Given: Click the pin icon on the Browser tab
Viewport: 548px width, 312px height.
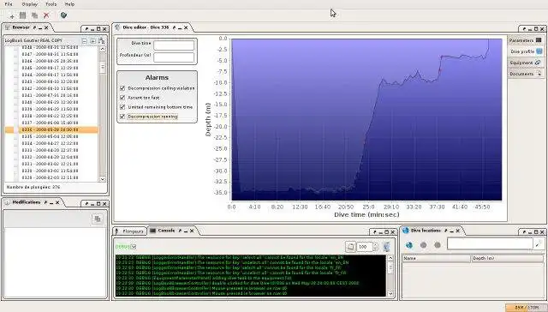Looking at the screenshot, I should [34, 27].
